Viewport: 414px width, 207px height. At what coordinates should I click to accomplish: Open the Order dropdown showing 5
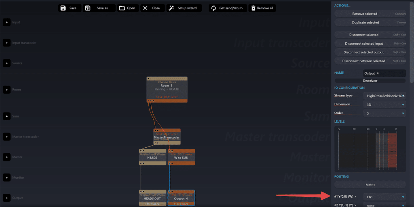coord(384,113)
